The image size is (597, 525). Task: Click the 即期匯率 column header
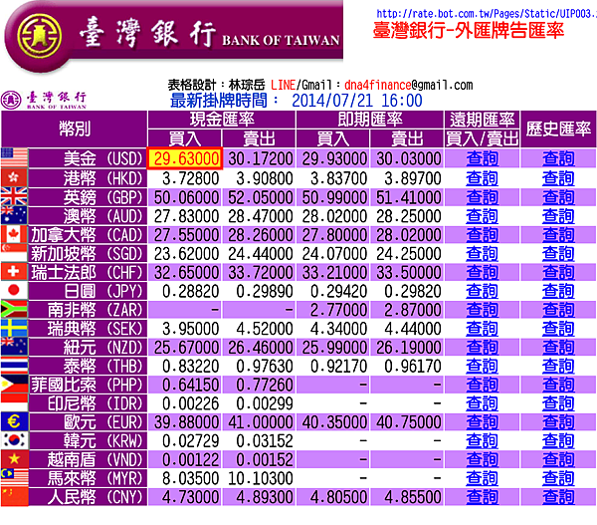coord(370,120)
